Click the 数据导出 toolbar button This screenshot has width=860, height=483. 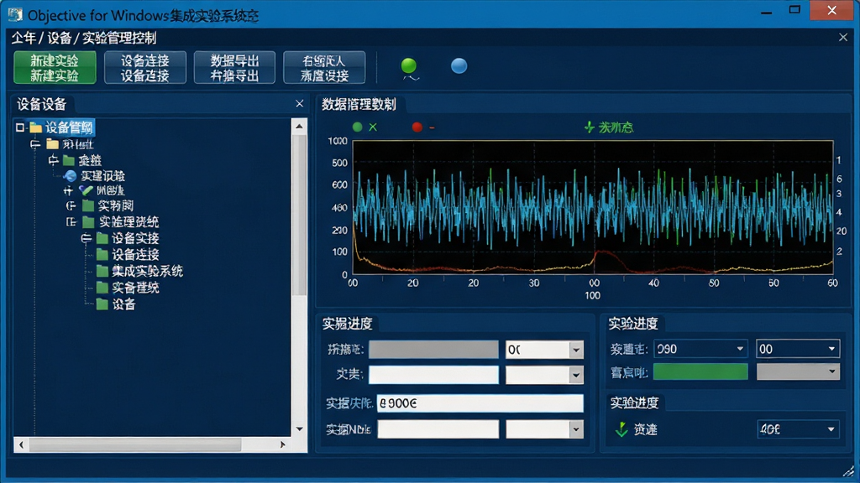click(x=234, y=67)
